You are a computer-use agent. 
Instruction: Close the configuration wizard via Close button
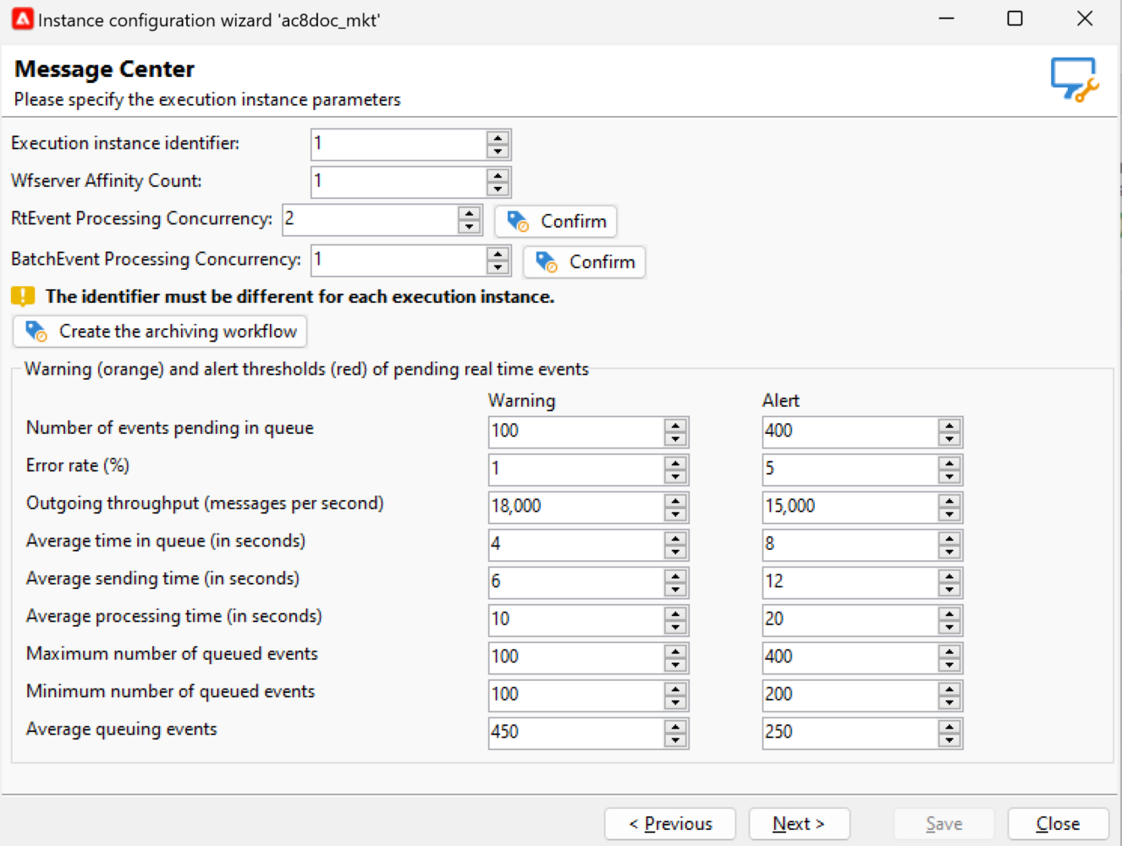point(1058,824)
